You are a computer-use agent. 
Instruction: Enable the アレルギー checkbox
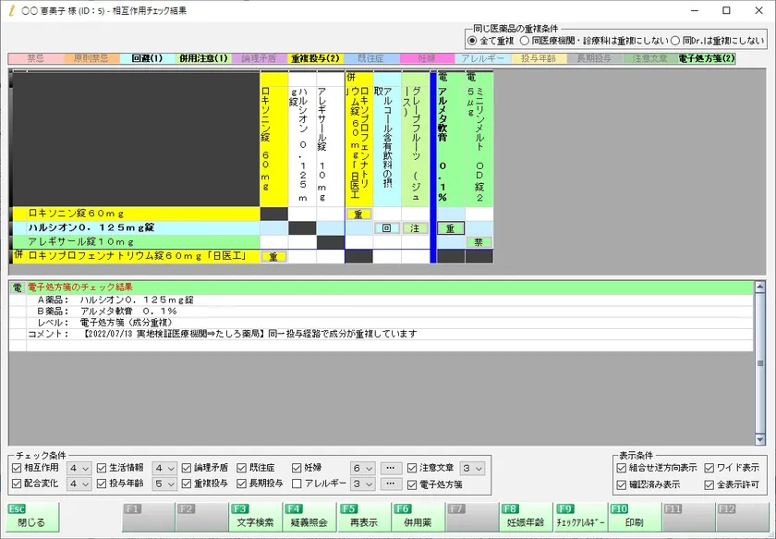pos(297,484)
